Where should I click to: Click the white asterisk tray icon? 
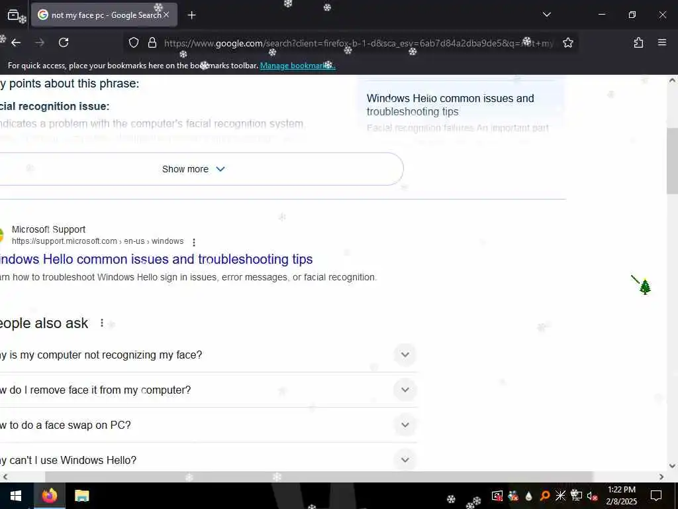[x=560, y=496]
